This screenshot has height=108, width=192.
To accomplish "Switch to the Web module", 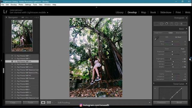I will [187, 12].
